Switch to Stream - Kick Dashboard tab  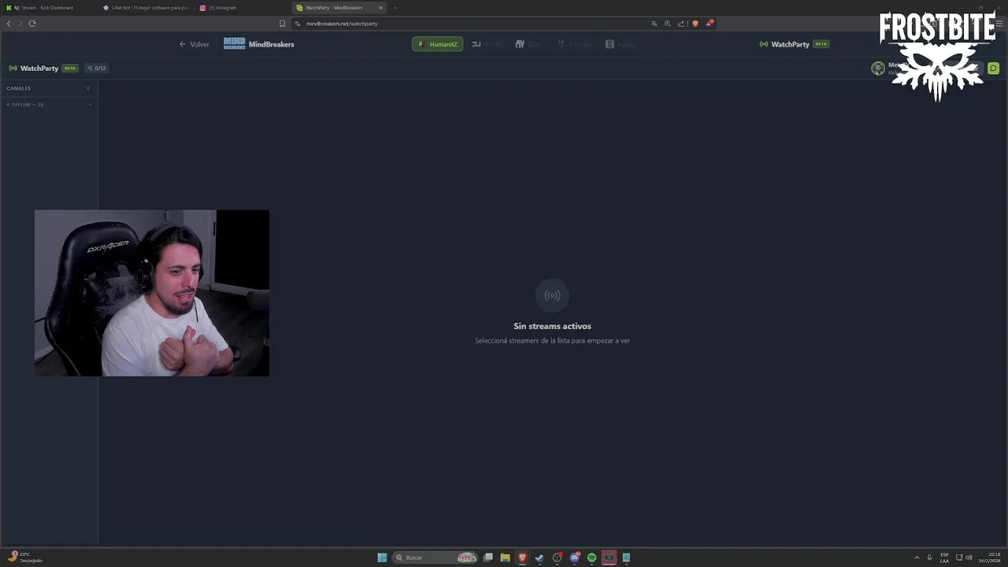pyautogui.click(x=47, y=8)
